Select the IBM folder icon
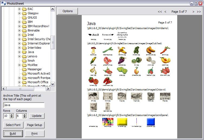The image size is (204, 140). click(x=24, y=22)
